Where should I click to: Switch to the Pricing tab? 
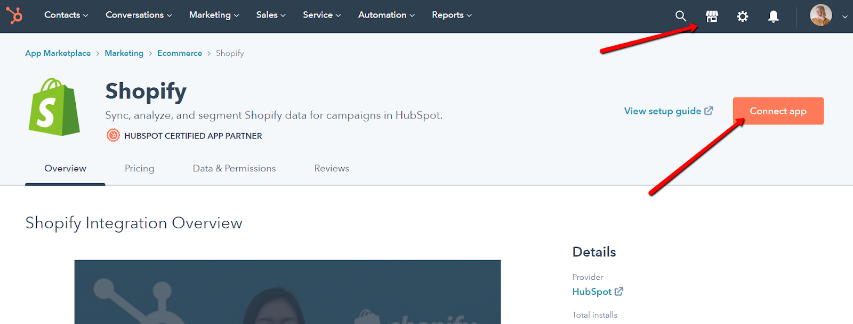[139, 169]
